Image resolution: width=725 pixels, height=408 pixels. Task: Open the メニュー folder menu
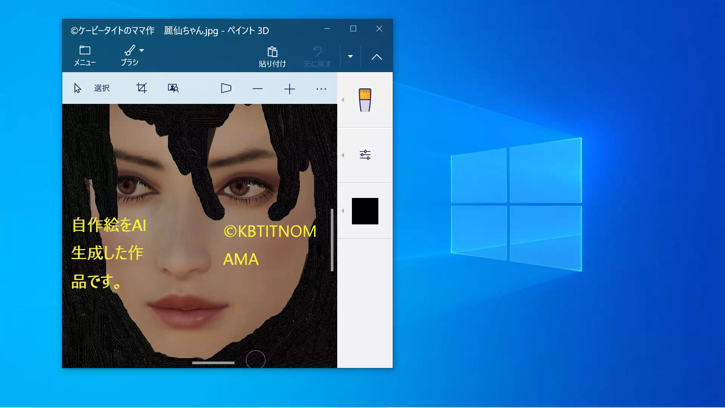tap(85, 56)
